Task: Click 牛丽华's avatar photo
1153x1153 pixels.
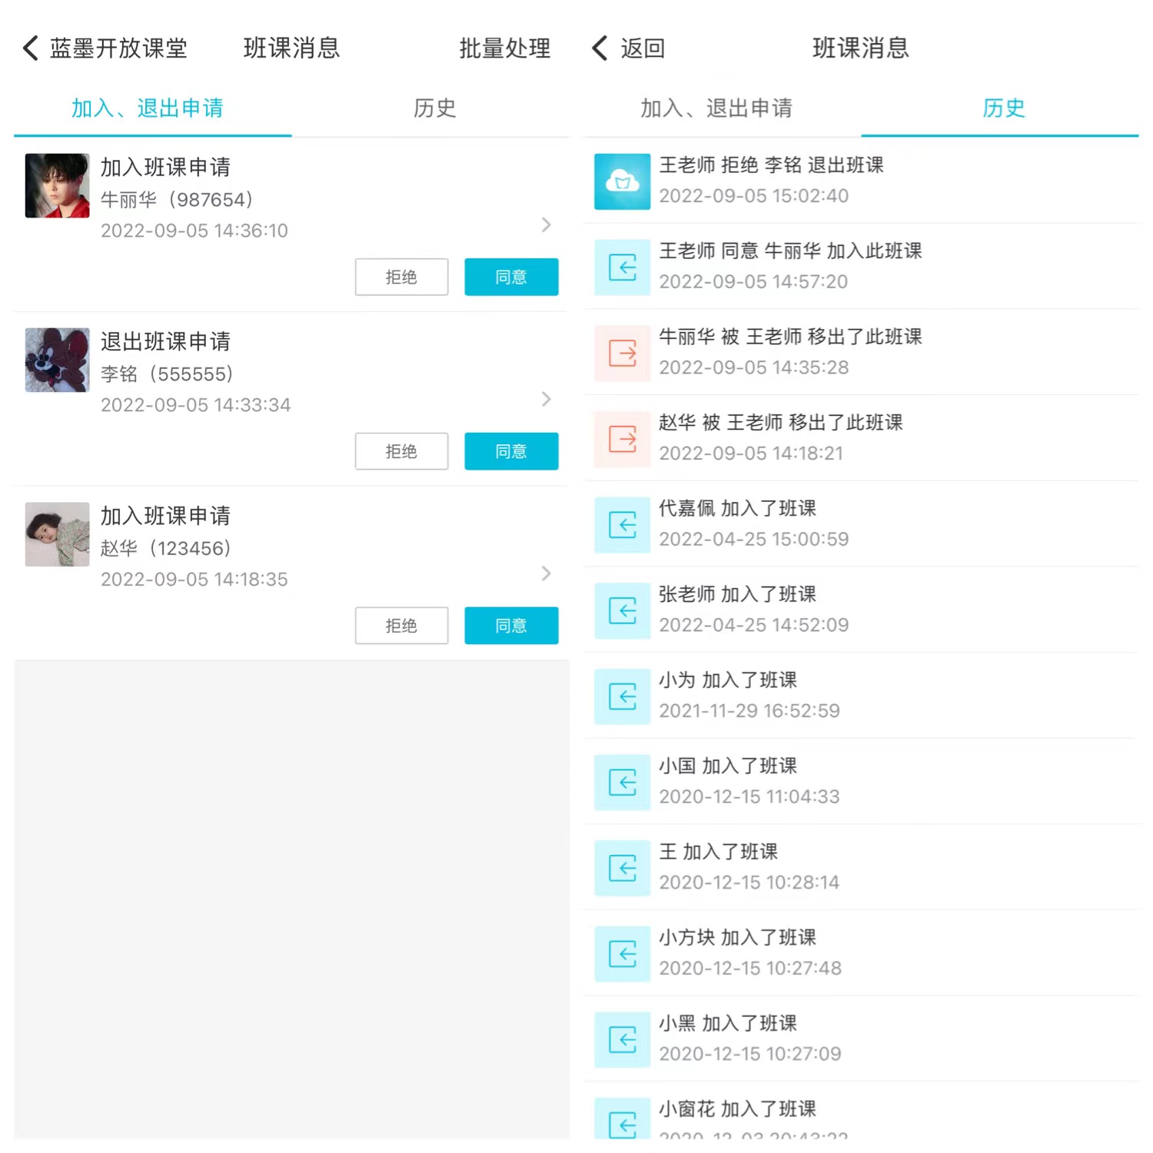Action: coord(58,185)
